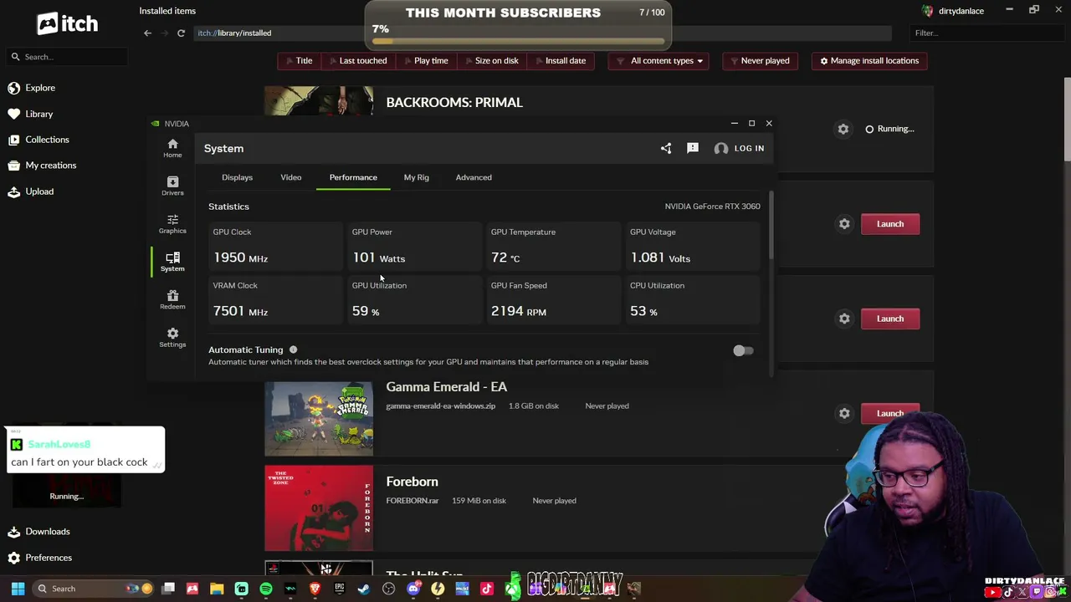Switch to the My Rig tab

pos(416,177)
